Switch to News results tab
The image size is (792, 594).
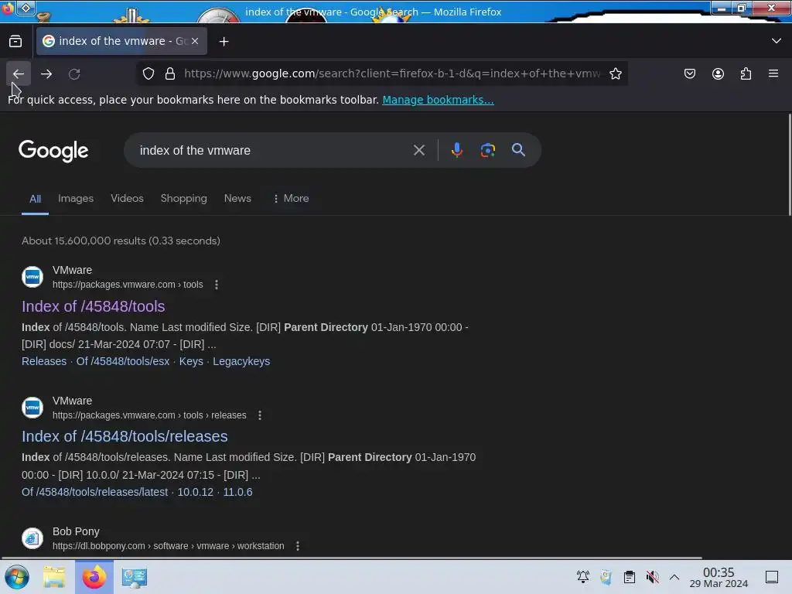pos(237,198)
